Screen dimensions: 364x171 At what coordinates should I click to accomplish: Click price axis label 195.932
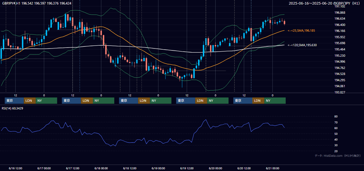(340, 37)
